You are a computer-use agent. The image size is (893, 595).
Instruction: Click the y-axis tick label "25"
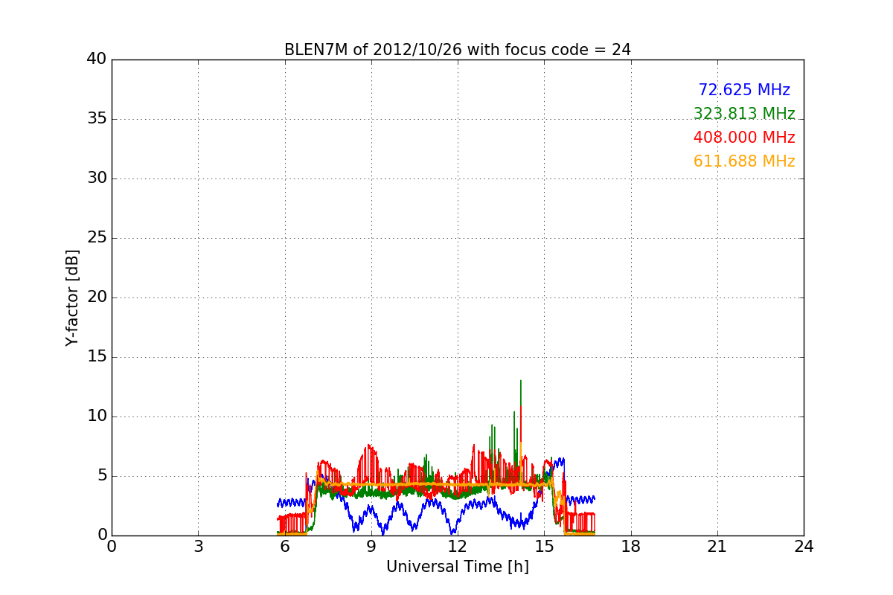pyautogui.click(x=97, y=238)
